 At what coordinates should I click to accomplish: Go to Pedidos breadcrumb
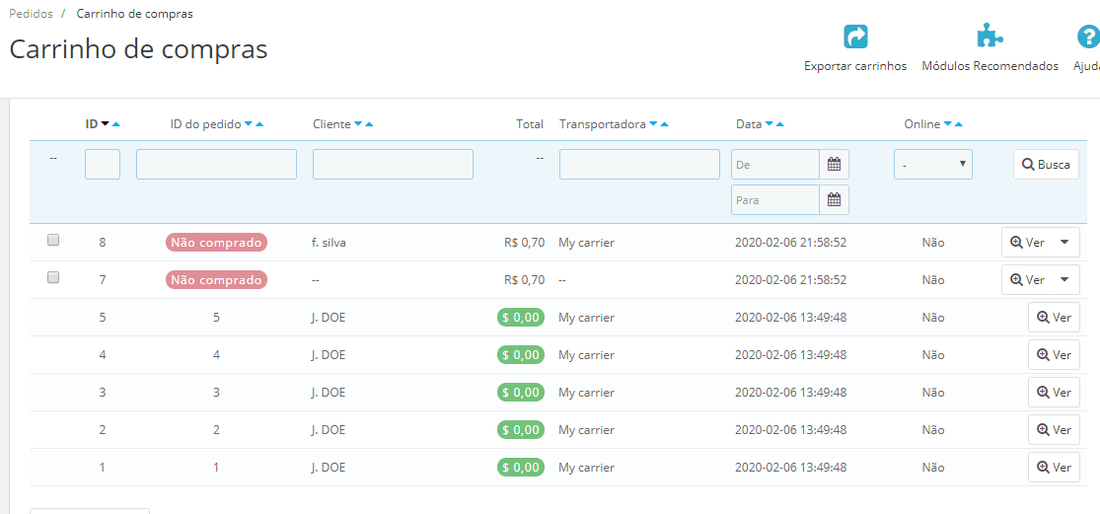click(31, 14)
